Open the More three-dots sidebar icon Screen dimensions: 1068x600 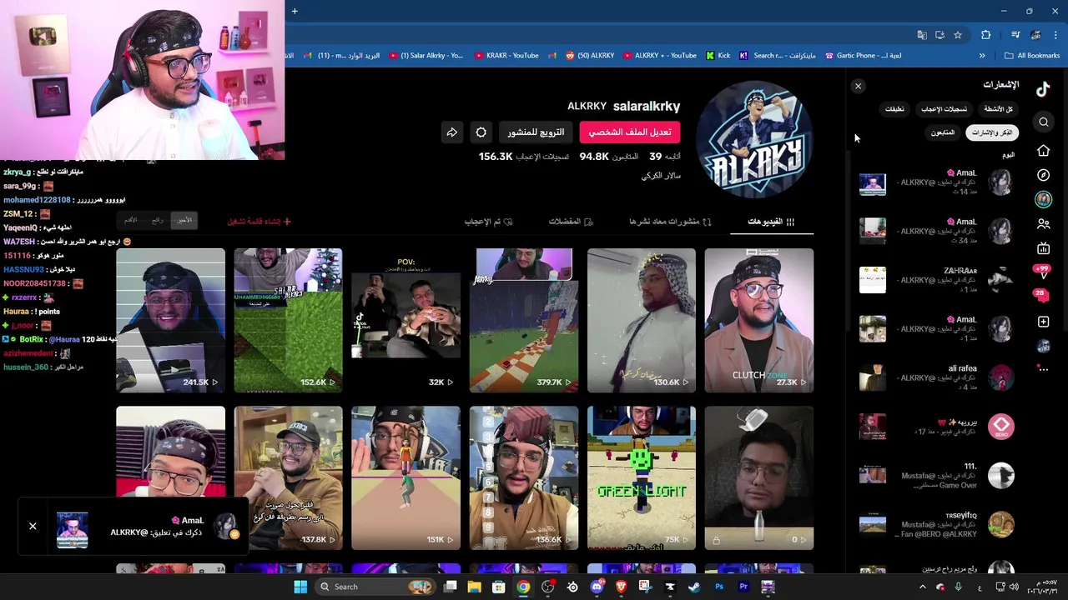(x=1044, y=369)
